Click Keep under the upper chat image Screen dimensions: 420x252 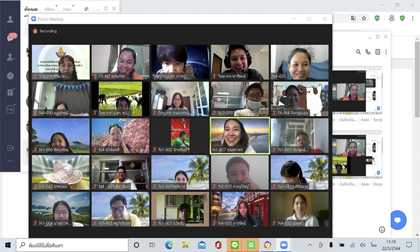click(377, 120)
